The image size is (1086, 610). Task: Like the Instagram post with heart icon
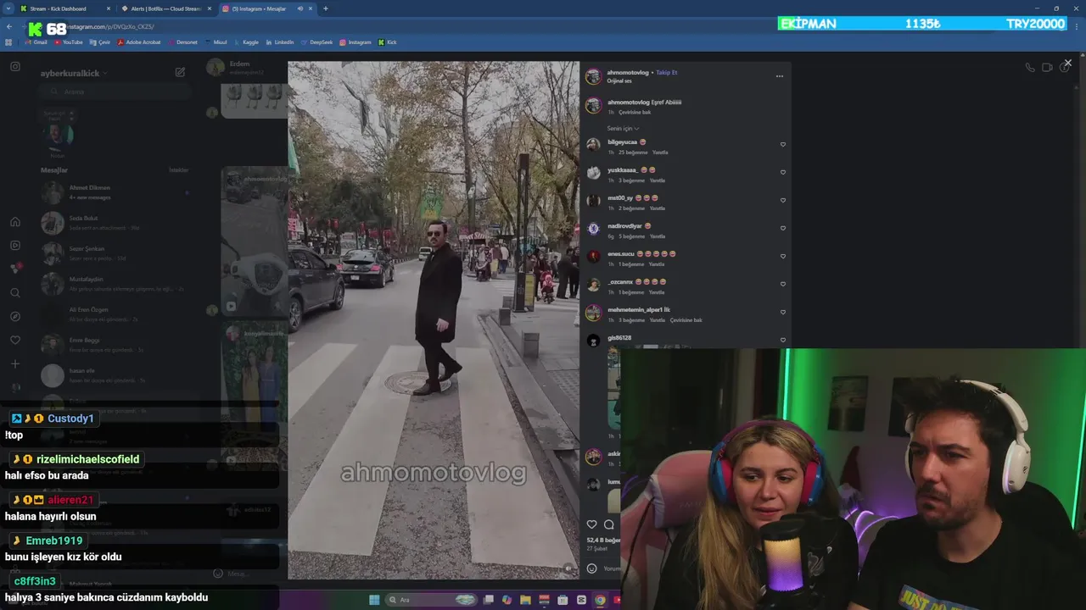coord(592,524)
